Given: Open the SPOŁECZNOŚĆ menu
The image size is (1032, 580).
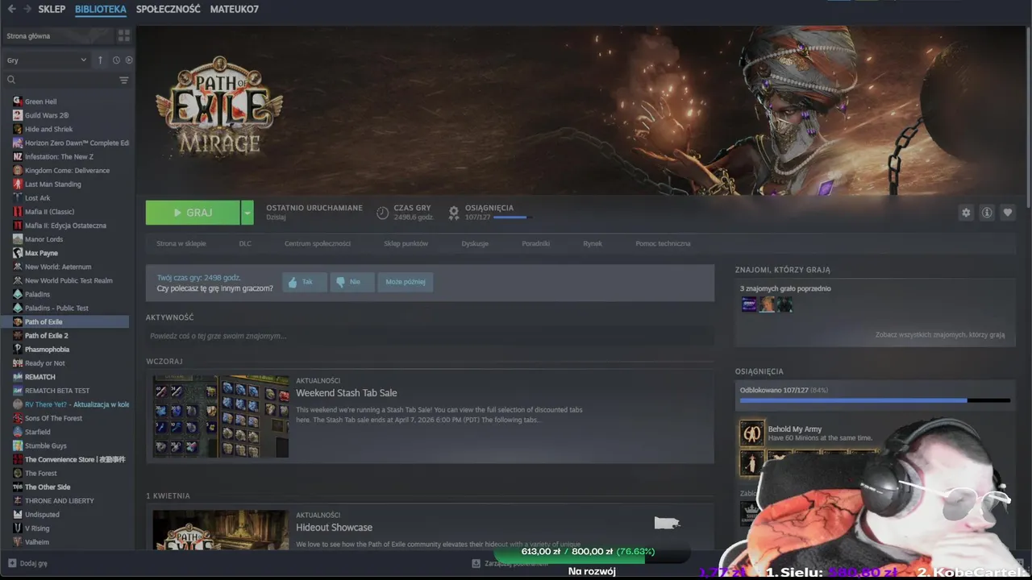Looking at the screenshot, I should point(169,9).
